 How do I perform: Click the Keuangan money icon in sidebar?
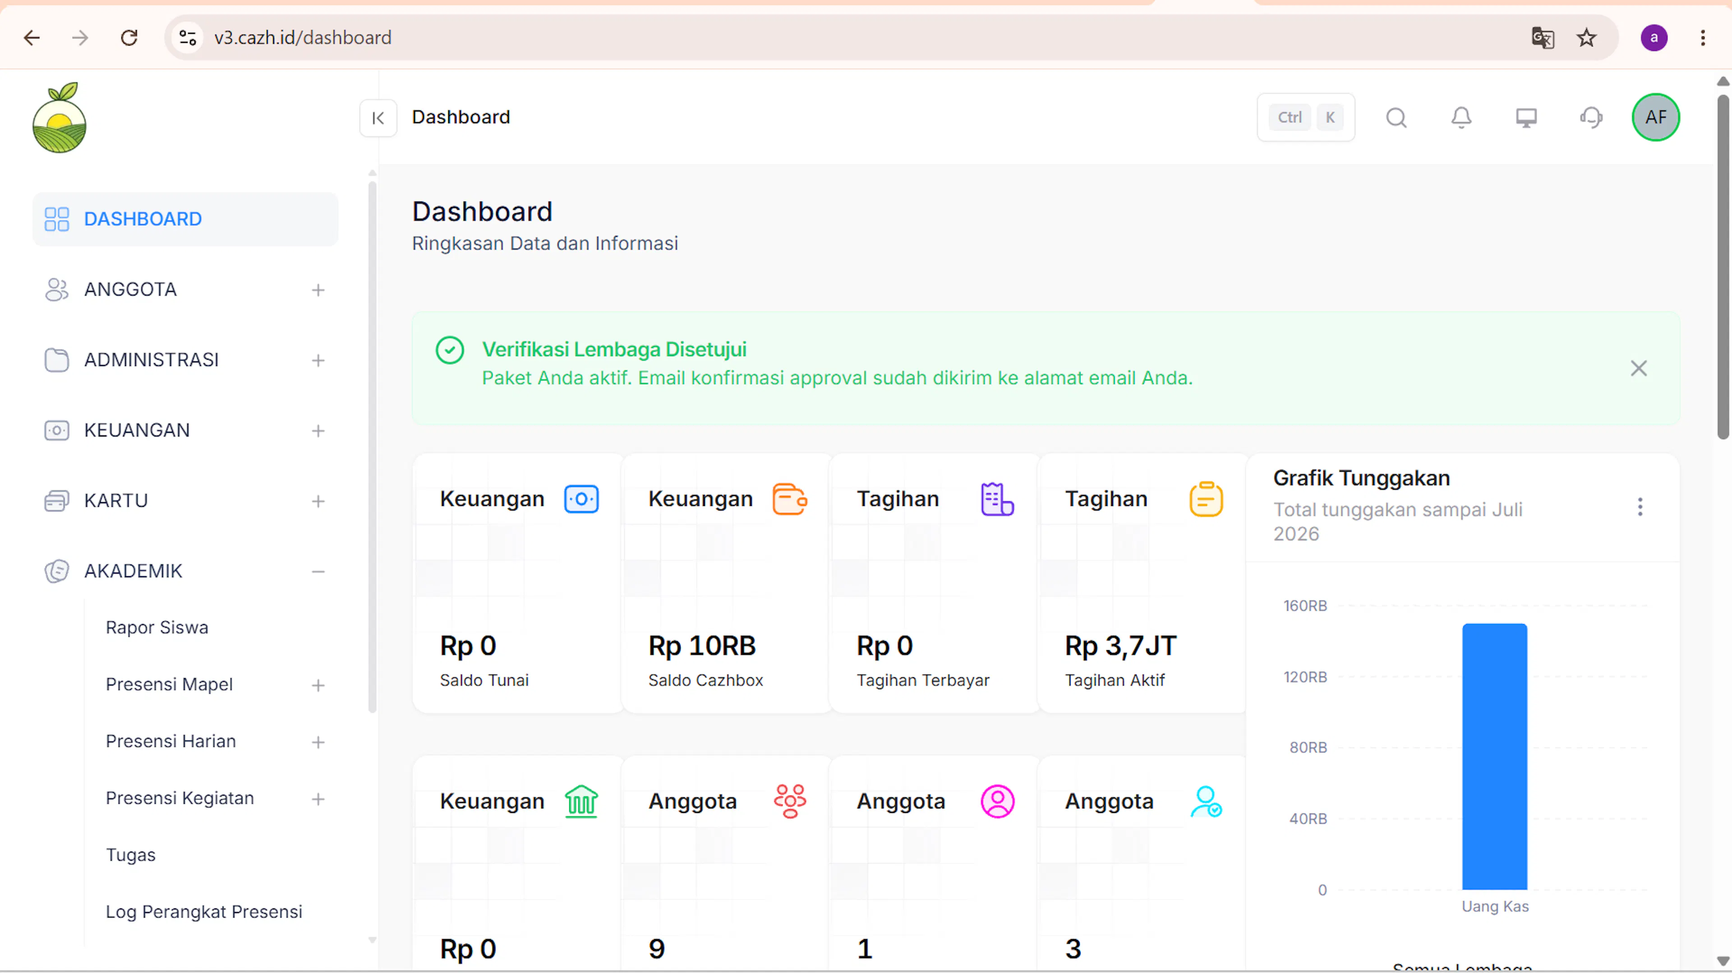pos(56,430)
